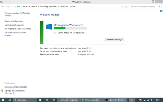Open 'Ver historial de actualizaciones'
Screen dimensions: 163x102
pos(18,29)
